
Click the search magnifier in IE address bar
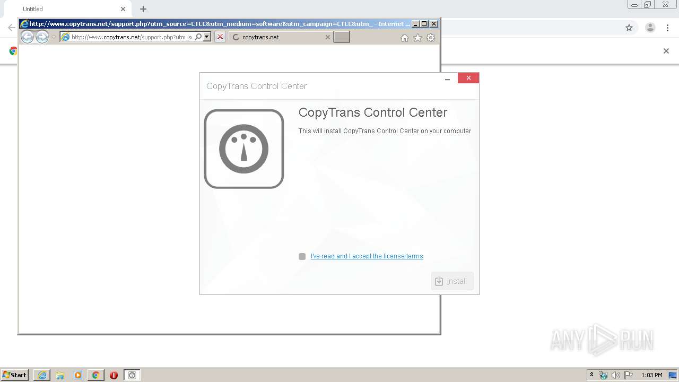[x=198, y=37]
